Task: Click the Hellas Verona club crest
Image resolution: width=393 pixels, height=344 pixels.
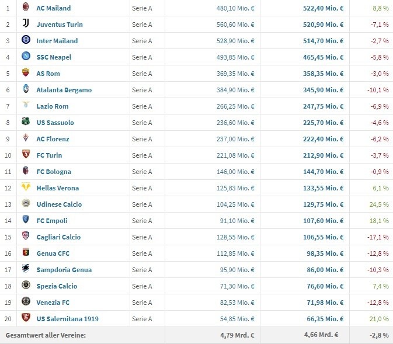Action: [26, 187]
